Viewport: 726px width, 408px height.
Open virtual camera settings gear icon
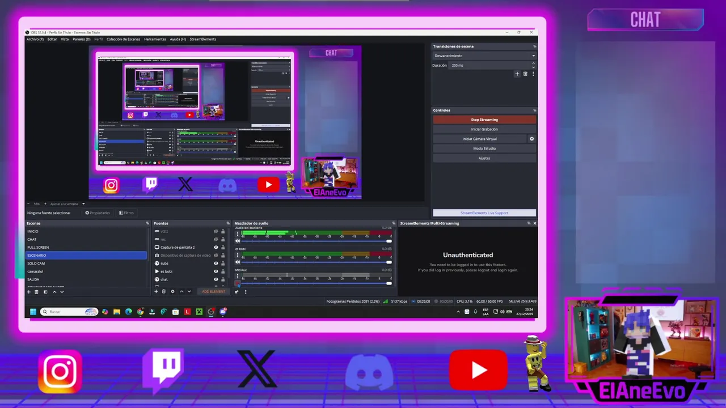(532, 139)
